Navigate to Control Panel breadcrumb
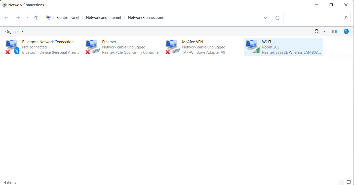 [x=68, y=18]
